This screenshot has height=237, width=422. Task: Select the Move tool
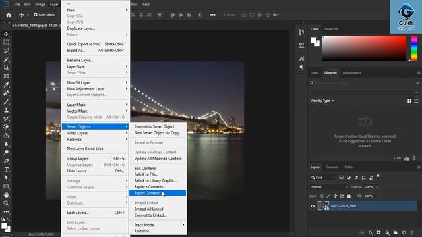(6, 34)
